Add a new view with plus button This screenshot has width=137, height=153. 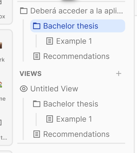click(119, 74)
